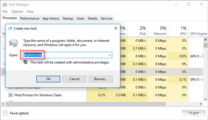Click the Host Process for Windows Tasks icon

tap(11, 95)
